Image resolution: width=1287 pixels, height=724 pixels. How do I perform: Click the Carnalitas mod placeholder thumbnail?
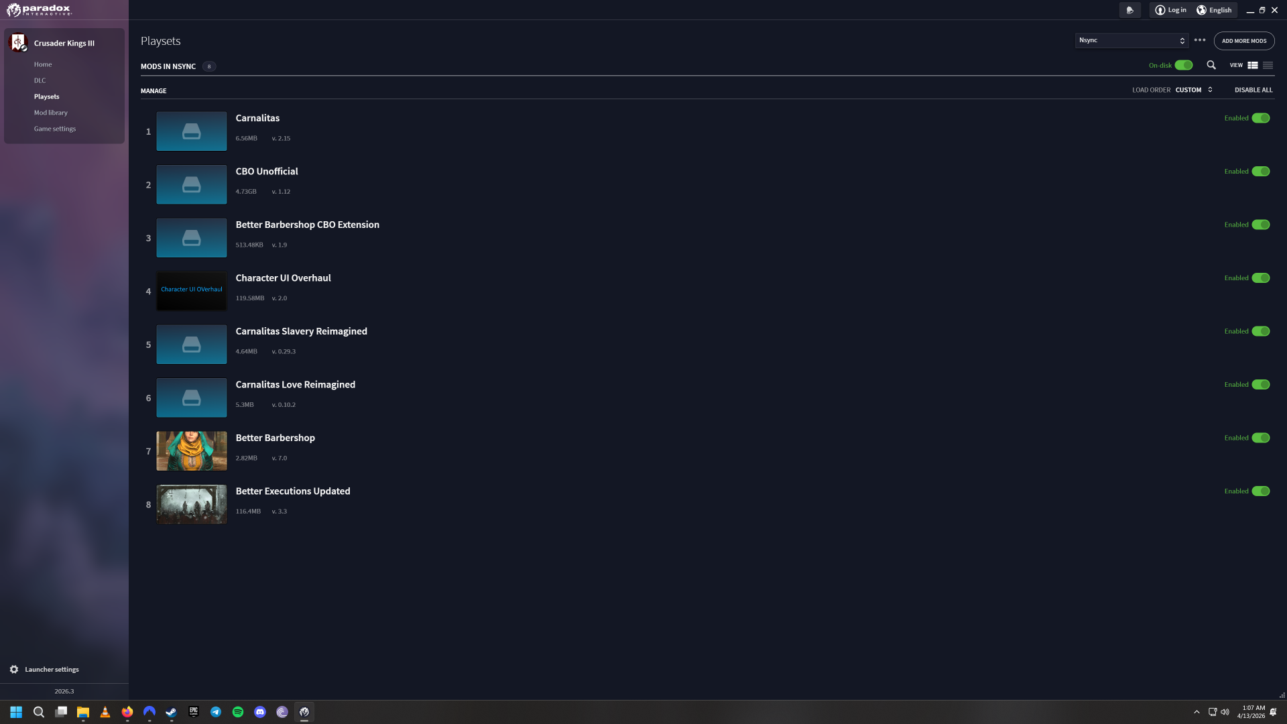coord(192,131)
